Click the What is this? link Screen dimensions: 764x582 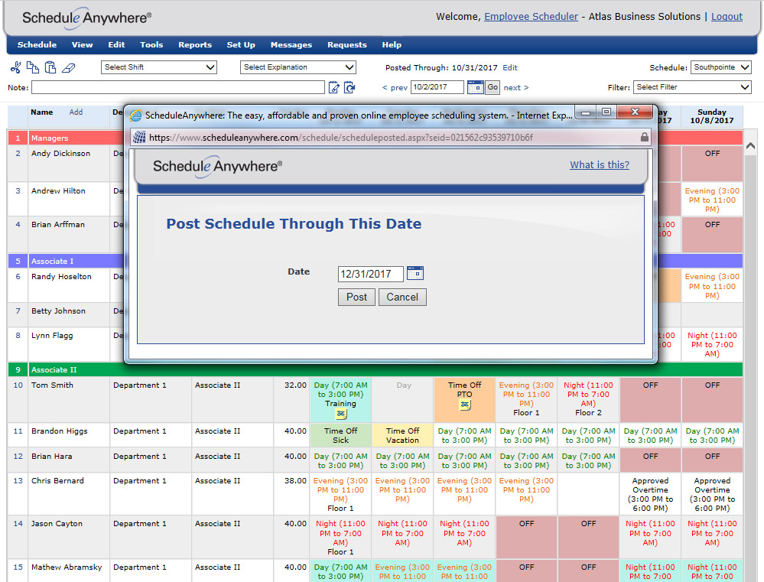pyautogui.click(x=600, y=164)
